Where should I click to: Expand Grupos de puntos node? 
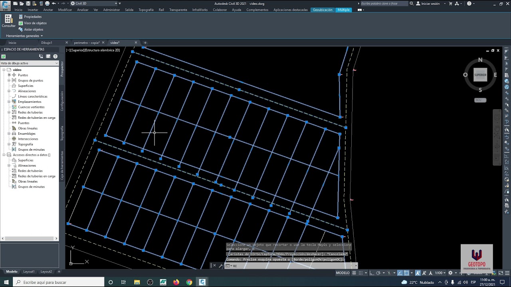coord(9,81)
